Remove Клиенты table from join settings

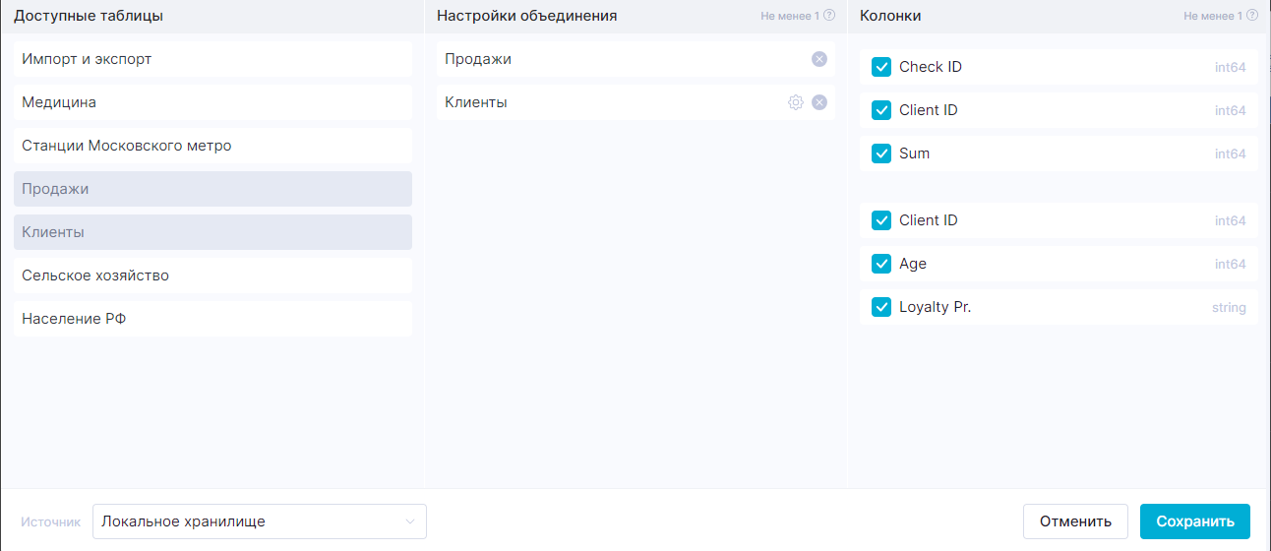818,102
